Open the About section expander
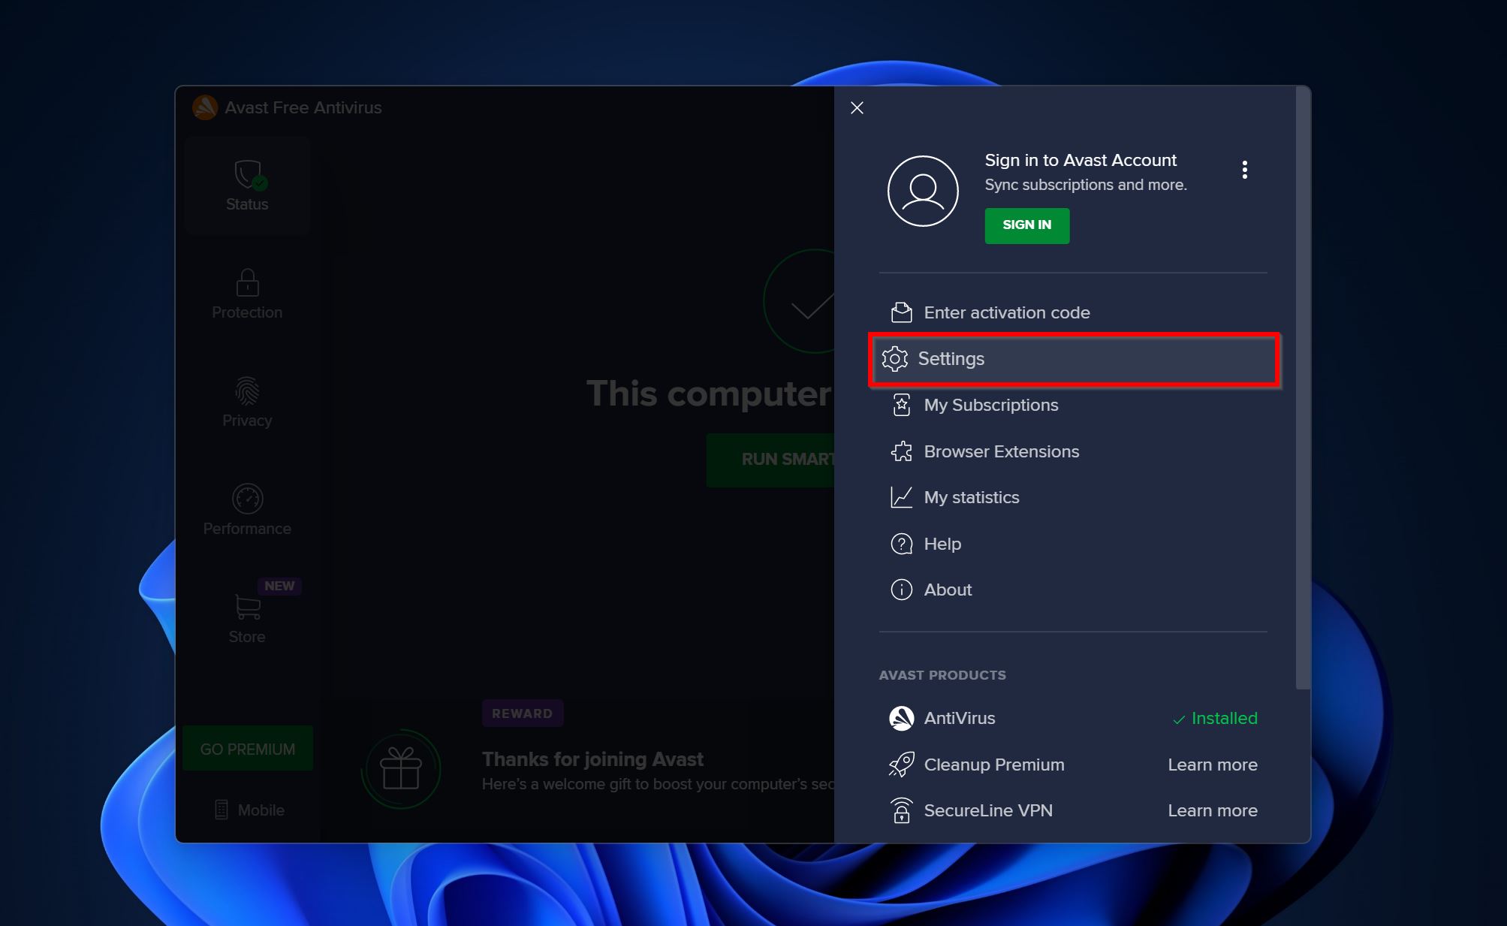Image resolution: width=1507 pixels, height=926 pixels. [x=948, y=590]
